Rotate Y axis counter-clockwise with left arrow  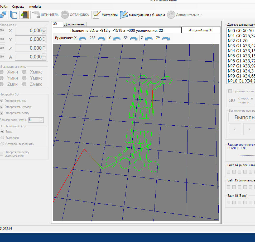(117, 39)
